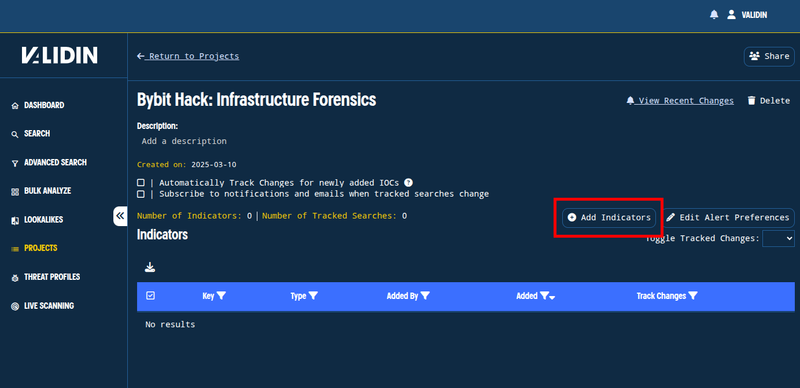Click the Share button
This screenshot has height=388, width=800.
click(769, 56)
